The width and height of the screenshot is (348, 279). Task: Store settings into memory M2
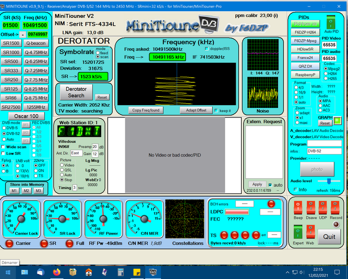click(x=26, y=191)
